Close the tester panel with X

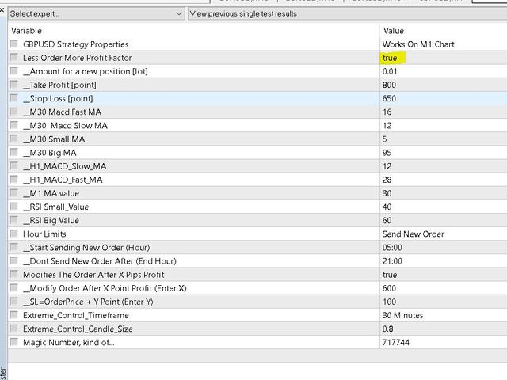click(2, 10)
